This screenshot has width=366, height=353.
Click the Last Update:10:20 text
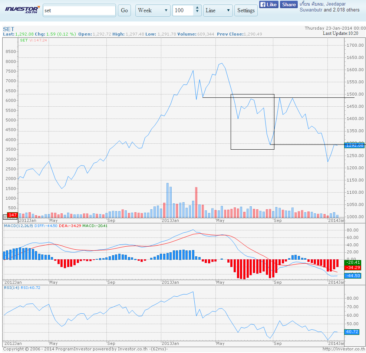click(x=340, y=33)
